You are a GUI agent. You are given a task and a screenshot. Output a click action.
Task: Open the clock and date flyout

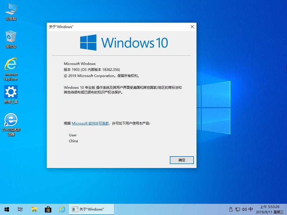(x=270, y=209)
